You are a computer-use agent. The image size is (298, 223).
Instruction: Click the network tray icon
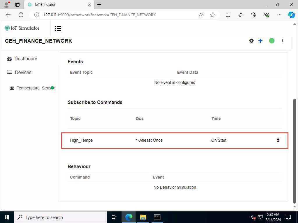260,217
